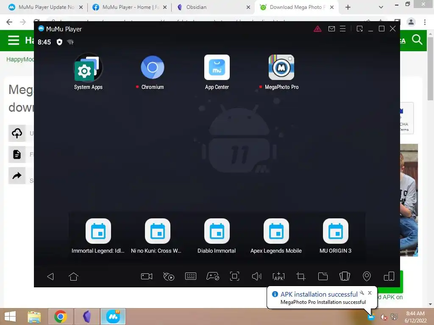Open Chrome profile avatar

(411, 22)
